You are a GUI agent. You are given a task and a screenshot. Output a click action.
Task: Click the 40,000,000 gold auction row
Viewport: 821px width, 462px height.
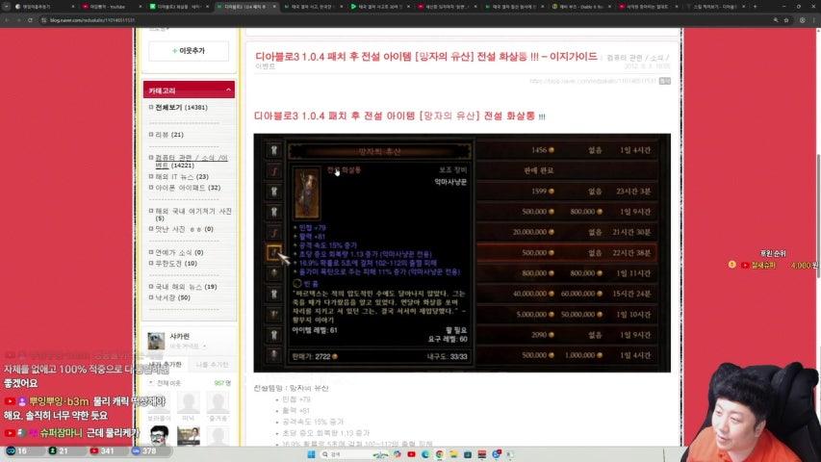pyautogui.click(x=567, y=294)
